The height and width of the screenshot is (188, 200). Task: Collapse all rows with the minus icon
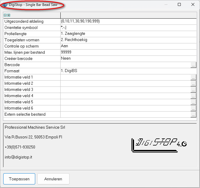5,15
